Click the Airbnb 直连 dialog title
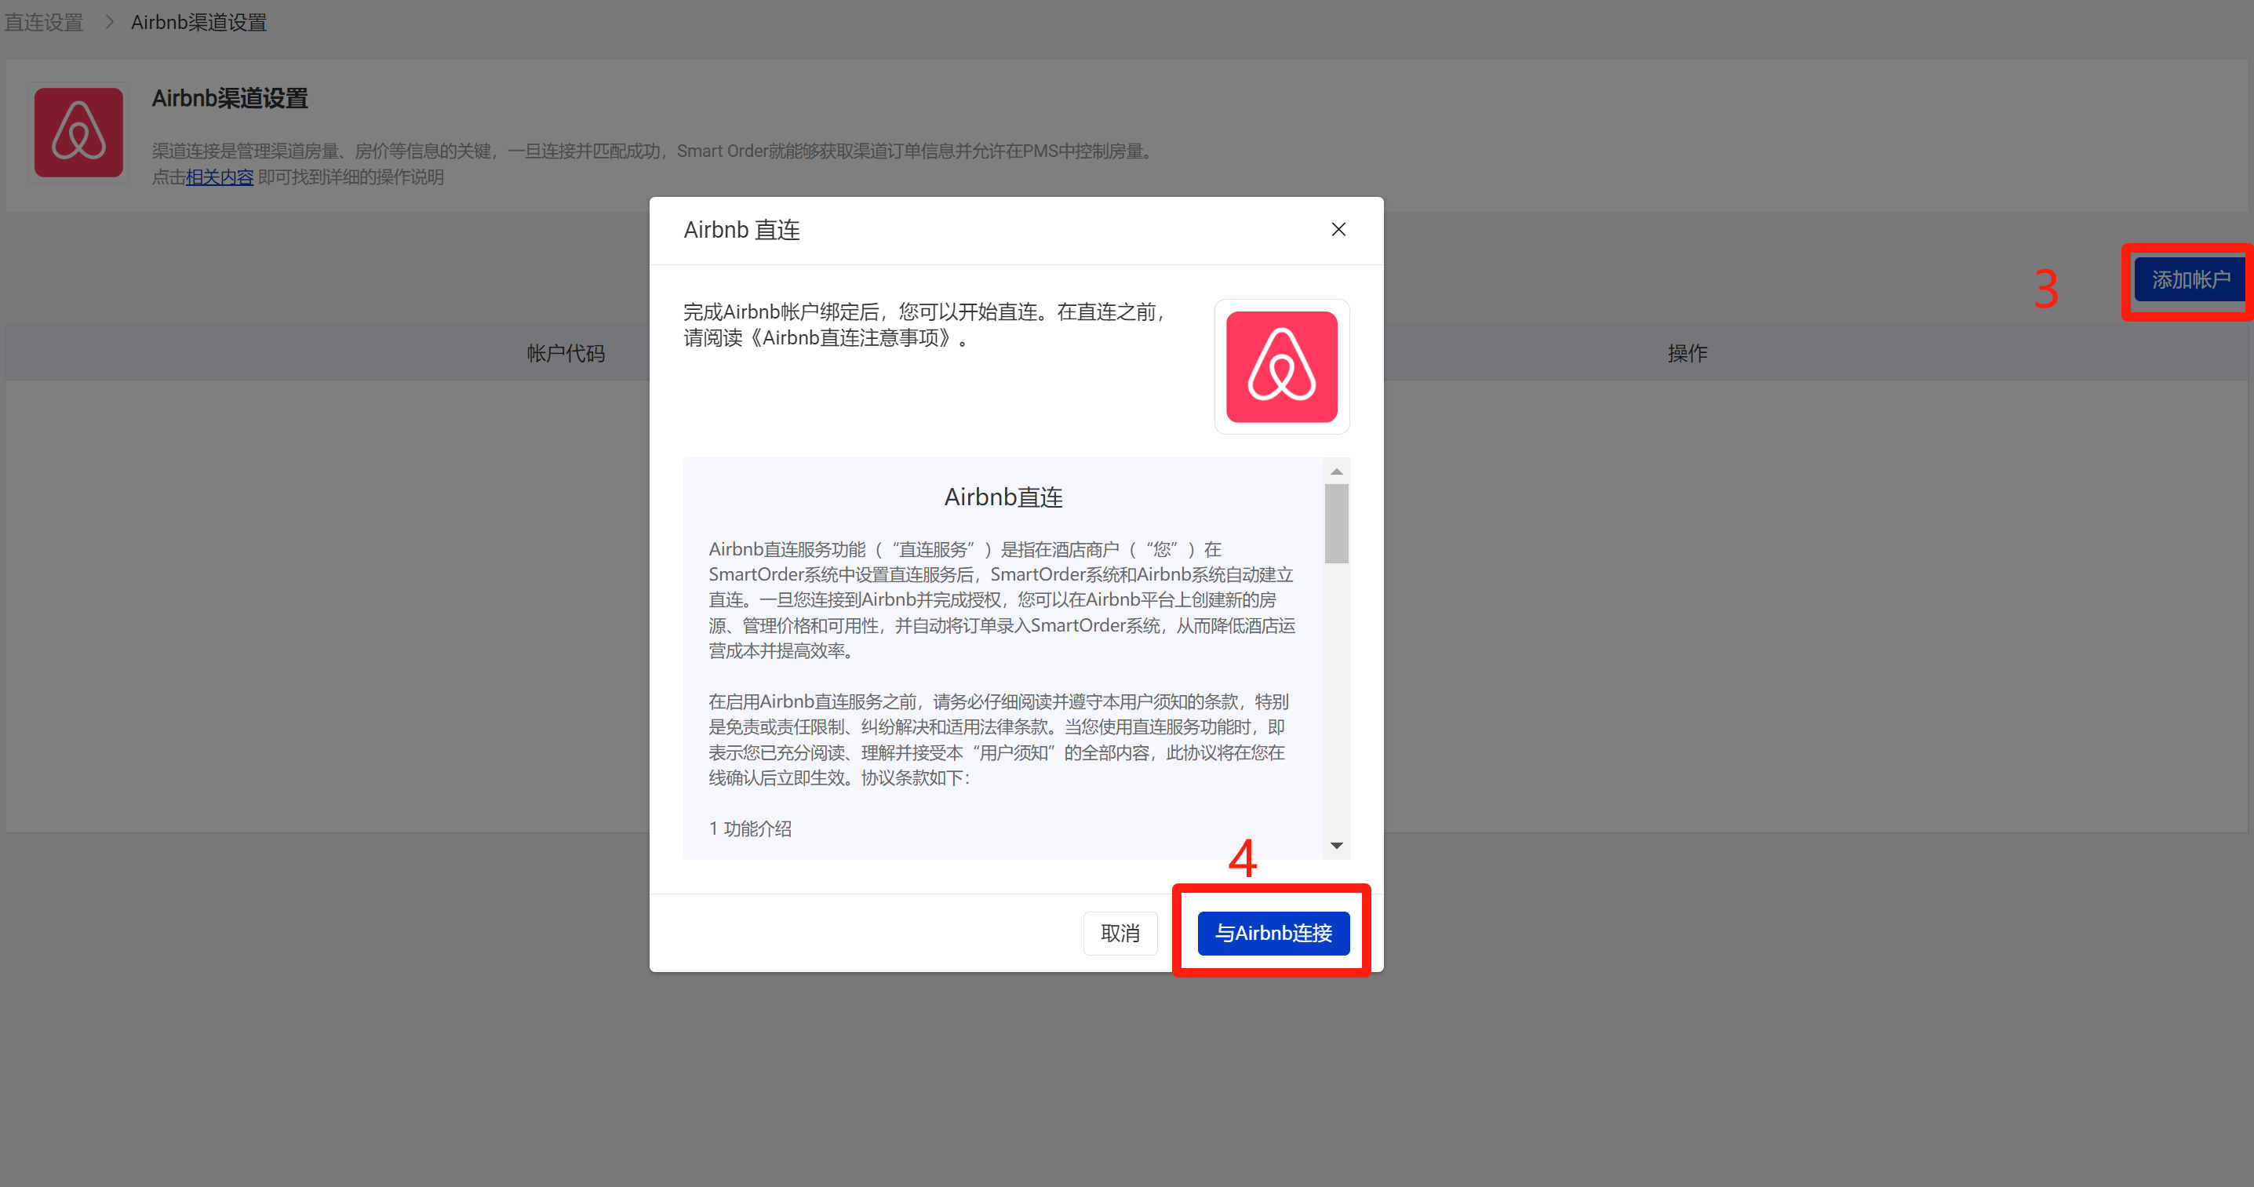Image resolution: width=2254 pixels, height=1187 pixels. pyautogui.click(x=741, y=230)
